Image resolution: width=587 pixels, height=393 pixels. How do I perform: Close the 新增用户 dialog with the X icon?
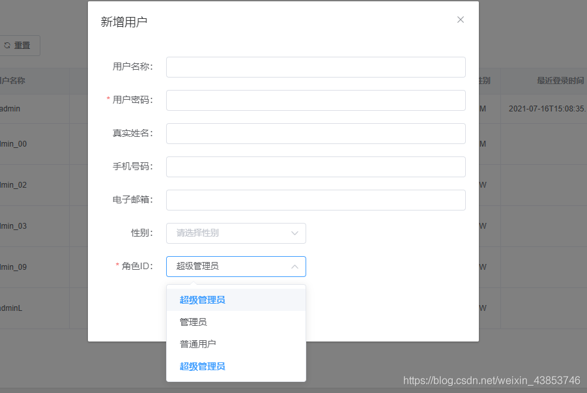tap(461, 20)
